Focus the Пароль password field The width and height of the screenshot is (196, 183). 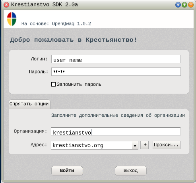tap(116, 72)
